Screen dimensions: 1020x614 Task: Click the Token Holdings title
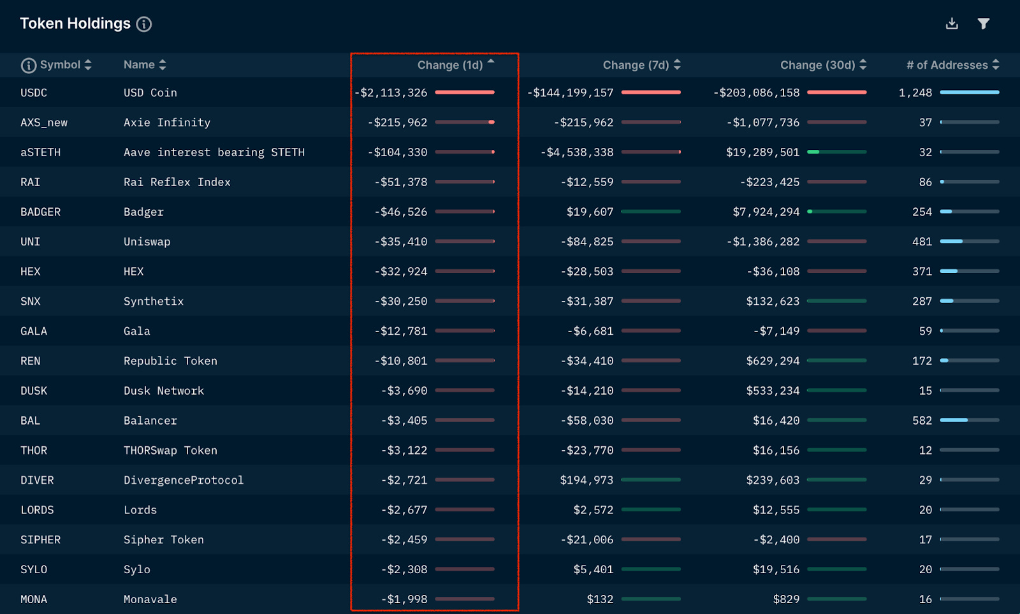75,24
